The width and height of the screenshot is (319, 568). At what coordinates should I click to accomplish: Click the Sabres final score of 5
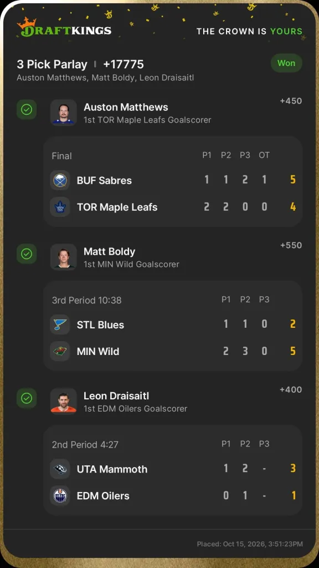click(293, 180)
